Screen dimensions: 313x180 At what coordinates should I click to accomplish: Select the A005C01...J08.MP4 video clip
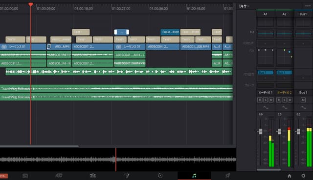coord(196,47)
